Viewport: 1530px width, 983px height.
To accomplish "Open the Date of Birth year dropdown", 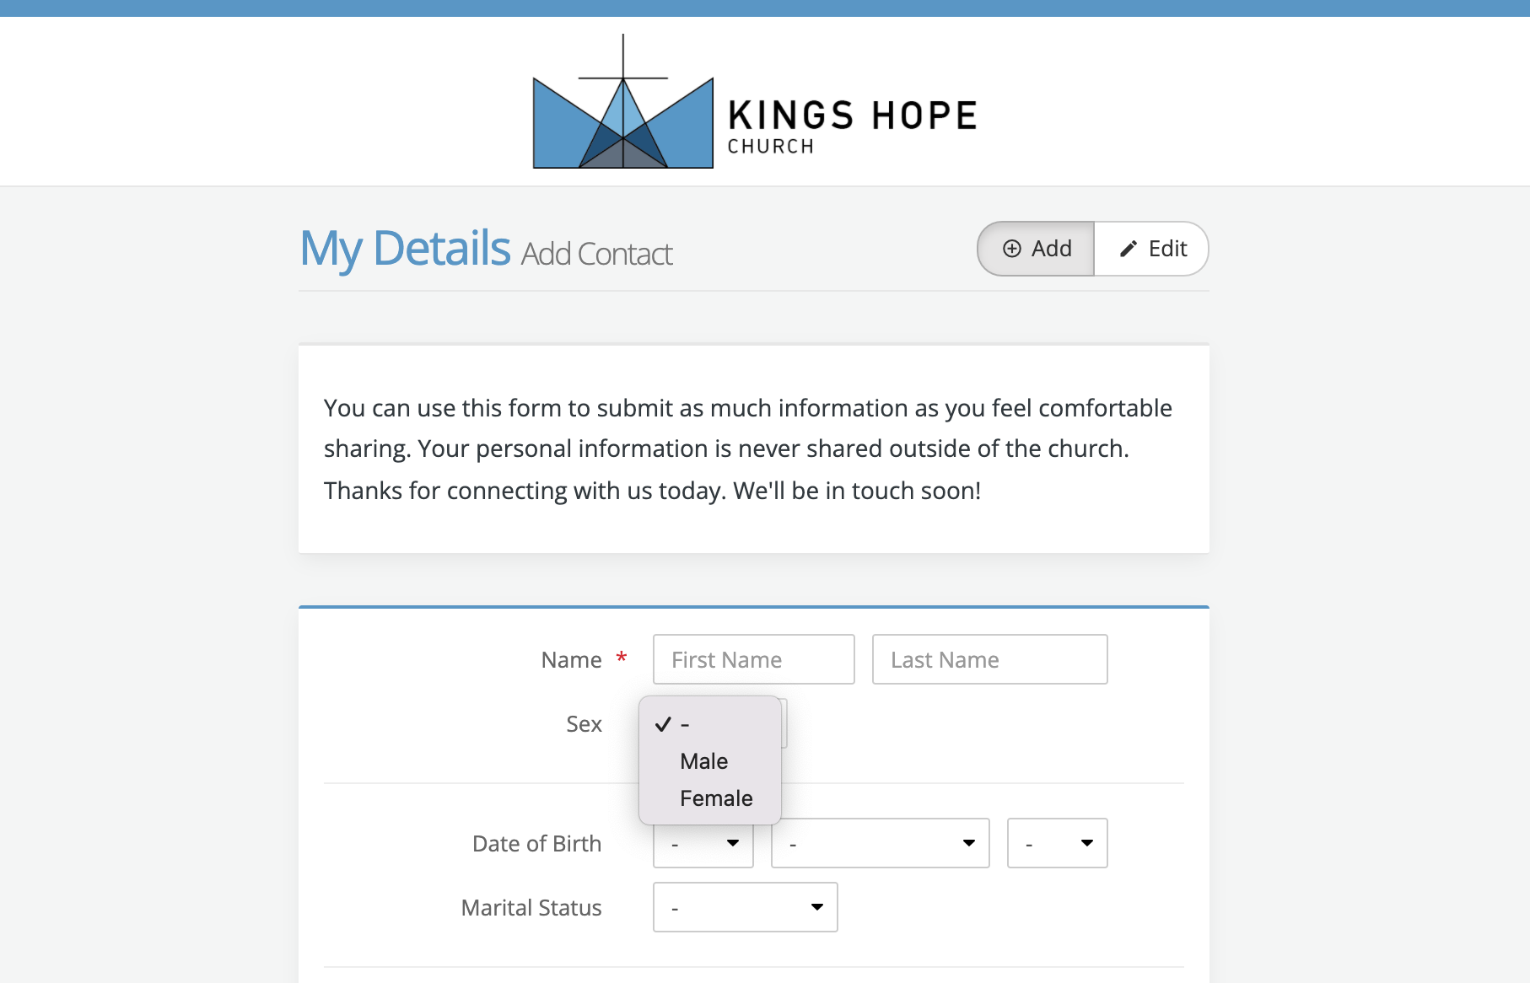I will coord(1058,843).
